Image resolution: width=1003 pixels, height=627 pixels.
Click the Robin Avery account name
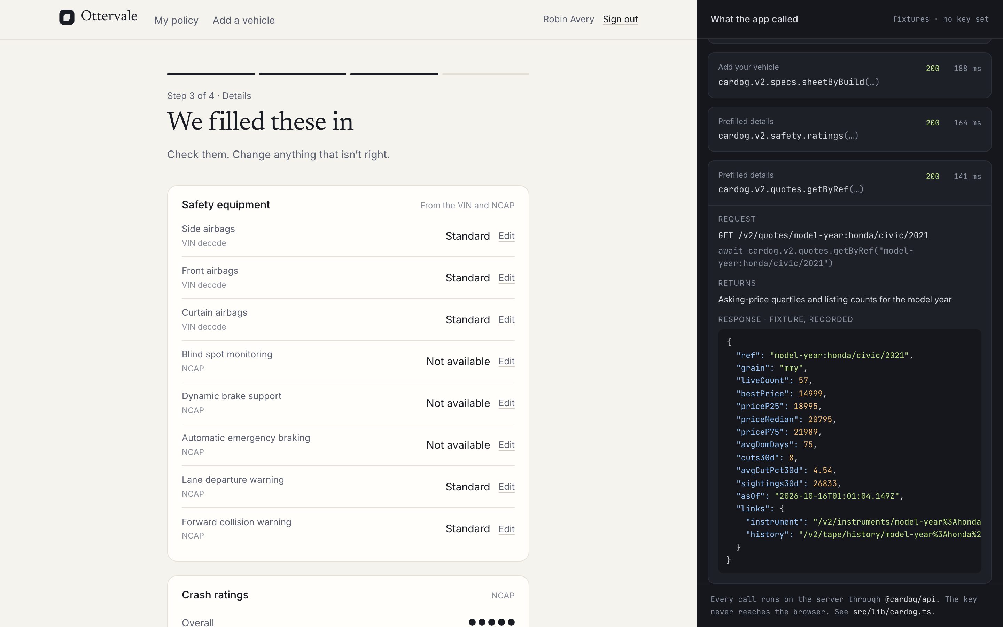(x=568, y=19)
